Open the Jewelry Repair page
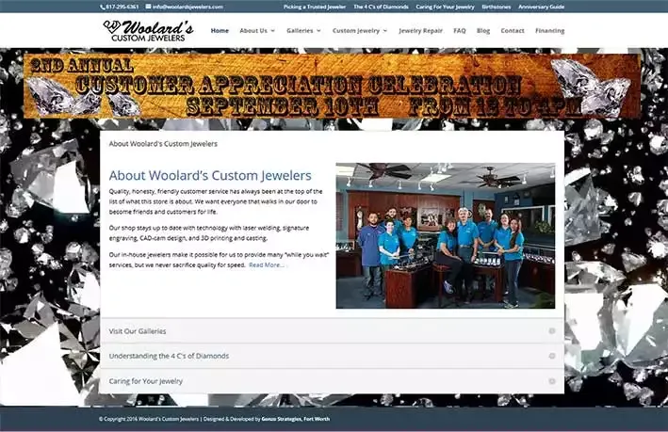The width and height of the screenshot is (668, 432). coord(420,31)
